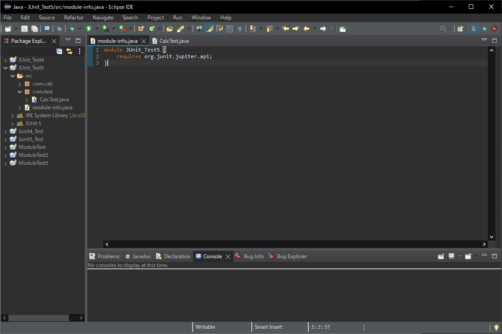Image resolution: width=502 pixels, height=334 pixels.
Task: Expand the com.calc package
Action: click(x=19, y=84)
